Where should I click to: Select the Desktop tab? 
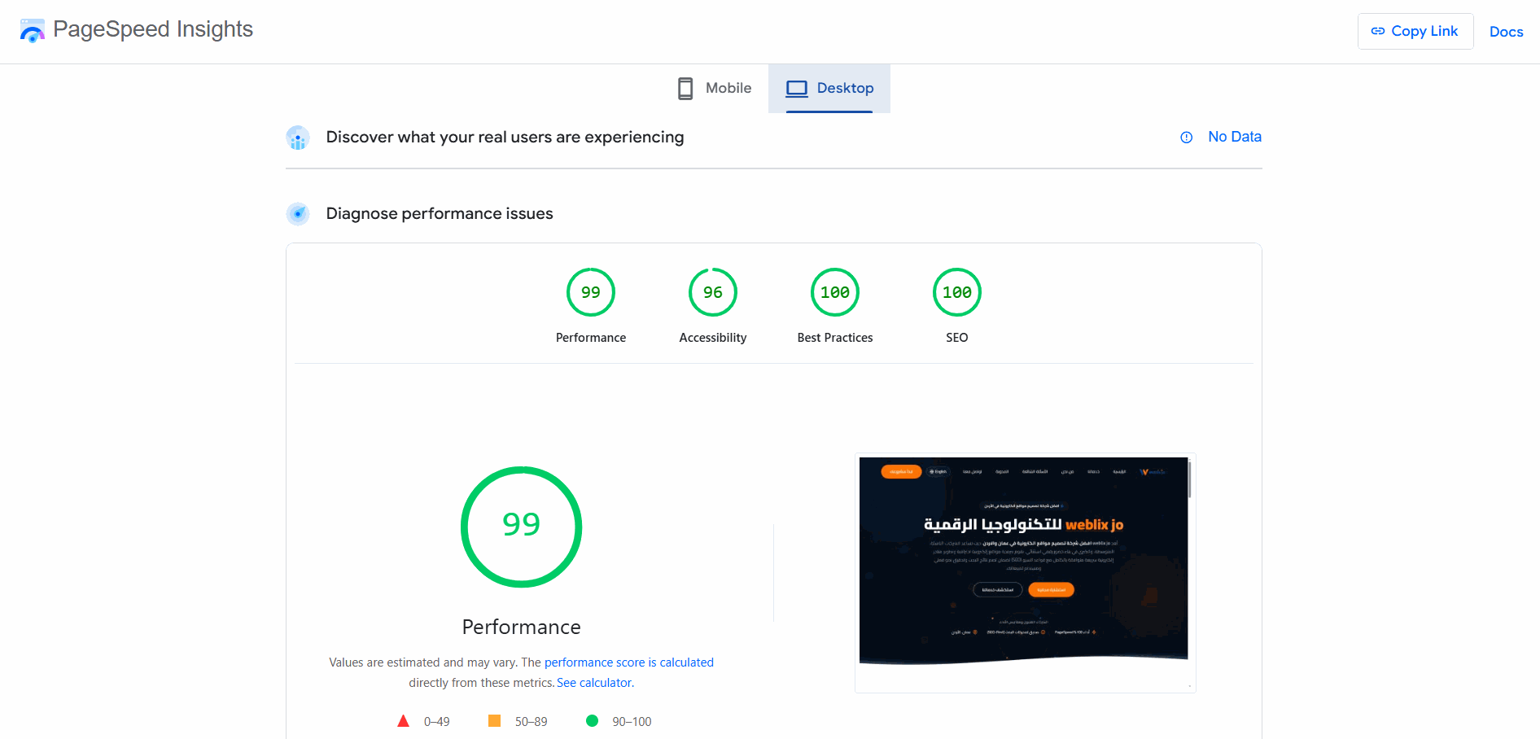point(829,88)
